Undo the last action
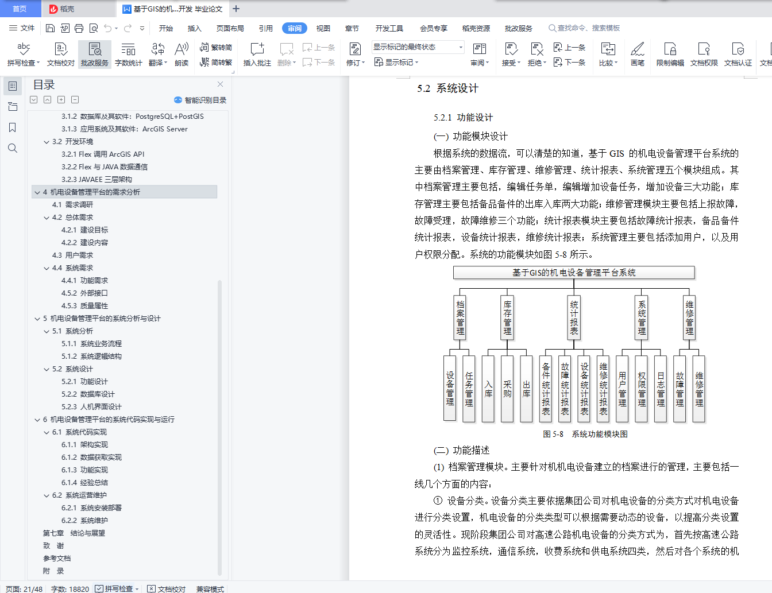 (108, 28)
